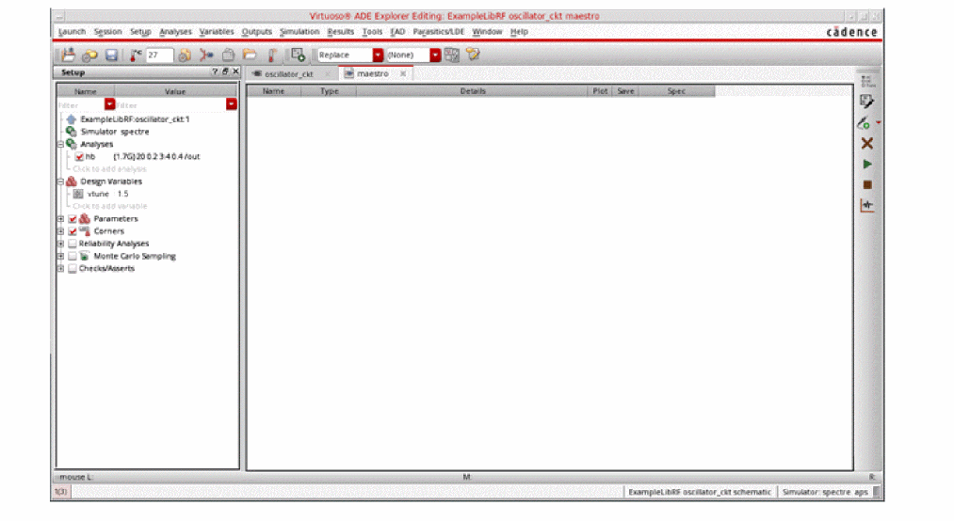Image resolution: width=954 pixels, height=521 pixels.
Task: Open the Window menu
Action: click(x=487, y=32)
